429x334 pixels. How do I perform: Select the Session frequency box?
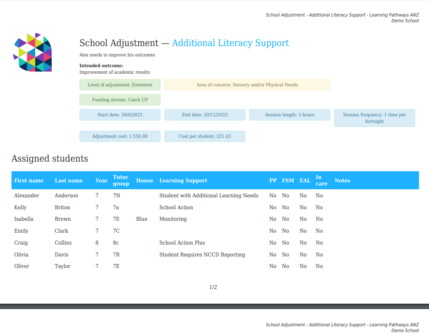(374, 118)
